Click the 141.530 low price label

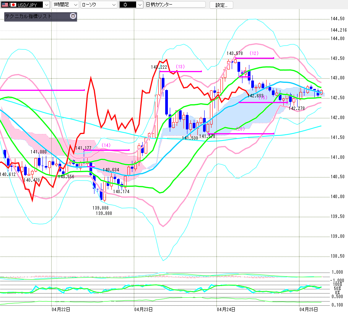coord(190,138)
